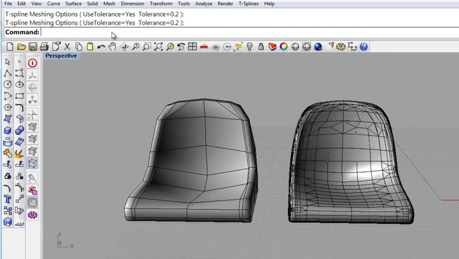The image size is (459, 259).
Task: Select the Text object tool (T icon)
Action: click(x=8, y=199)
